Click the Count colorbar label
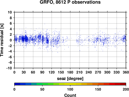This screenshot has height=97, width=129. [x=70, y=95]
